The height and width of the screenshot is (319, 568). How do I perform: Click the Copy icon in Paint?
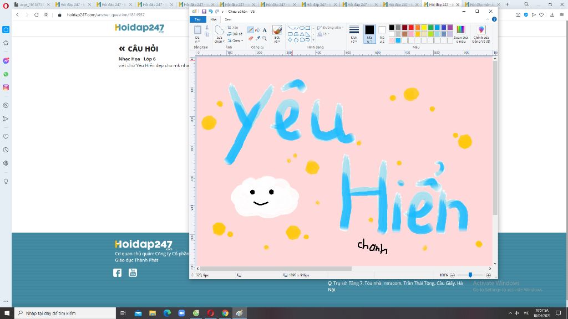(207, 34)
